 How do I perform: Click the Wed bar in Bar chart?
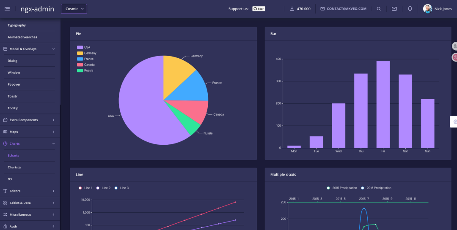(x=339, y=126)
